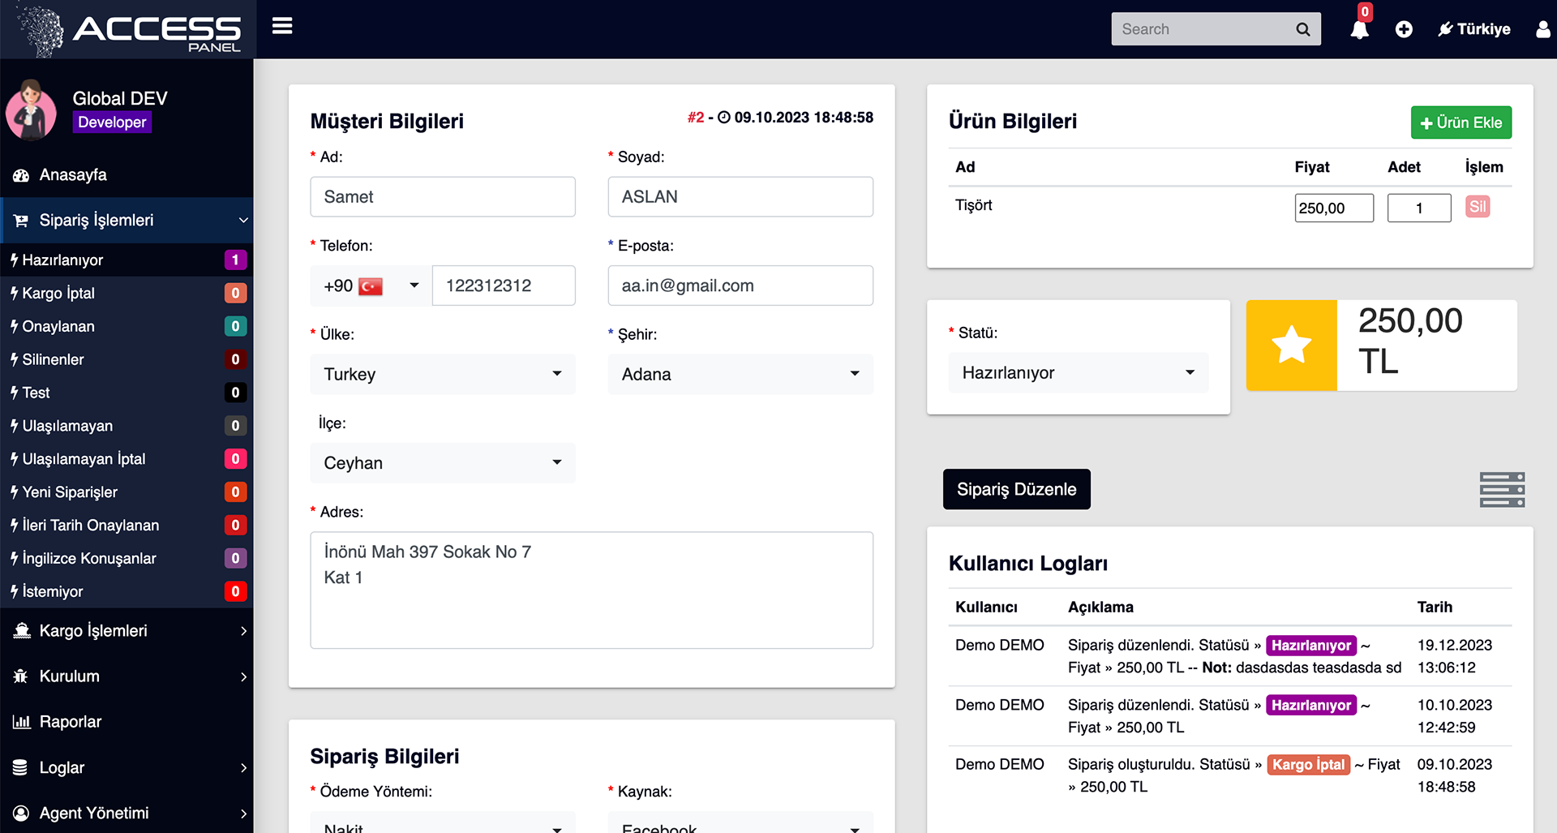Expand the Kurulum menu
Screen dimensions: 1557x833
click(127, 676)
